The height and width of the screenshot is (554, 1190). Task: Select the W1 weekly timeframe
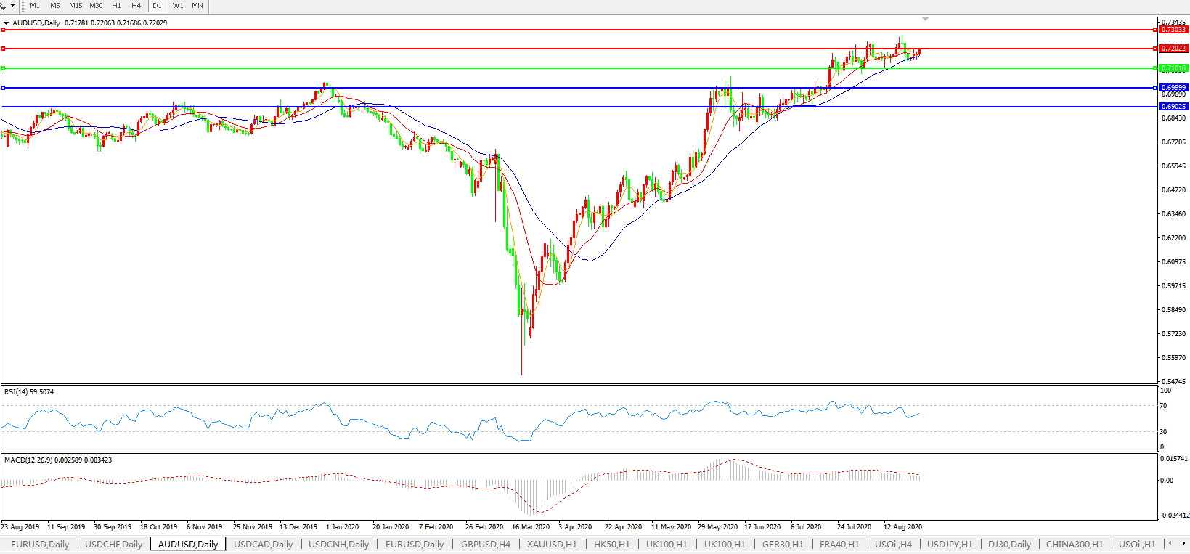point(178,6)
